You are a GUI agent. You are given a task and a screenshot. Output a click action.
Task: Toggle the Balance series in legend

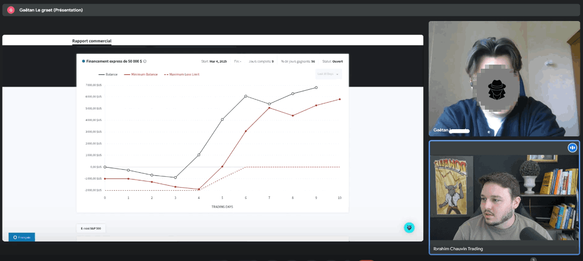pyautogui.click(x=108, y=74)
